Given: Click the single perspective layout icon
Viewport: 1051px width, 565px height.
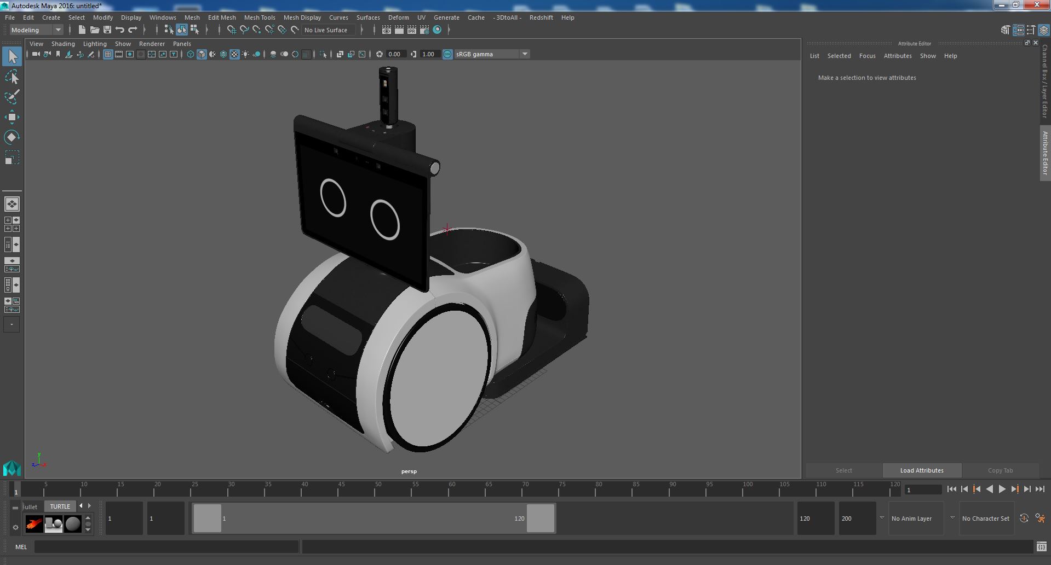Looking at the screenshot, I should coord(12,204).
